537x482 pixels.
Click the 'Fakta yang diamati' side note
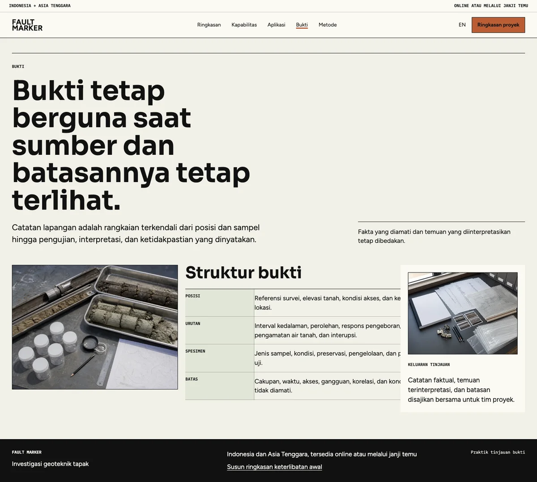[434, 236]
